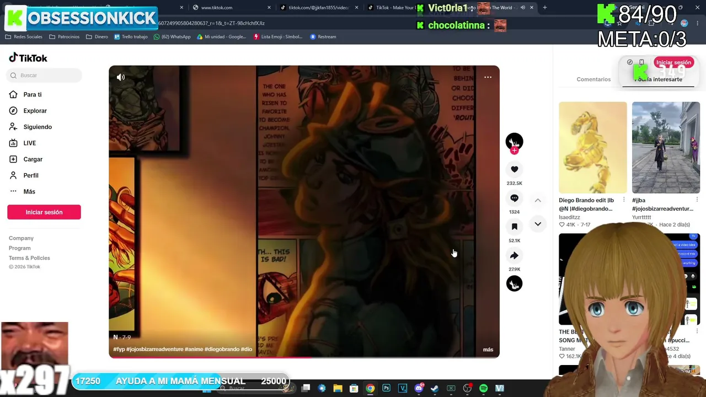Open the Mi unidad Google Drive bookmark
The width and height of the screenshot is (706, 397).
[x=221, y=37]
